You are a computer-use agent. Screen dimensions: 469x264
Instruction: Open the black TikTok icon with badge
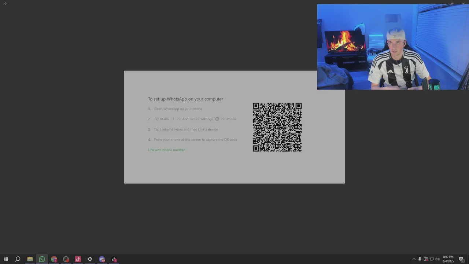pos(114,259)
